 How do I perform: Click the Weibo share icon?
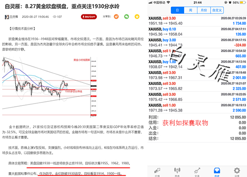point(116,16)
